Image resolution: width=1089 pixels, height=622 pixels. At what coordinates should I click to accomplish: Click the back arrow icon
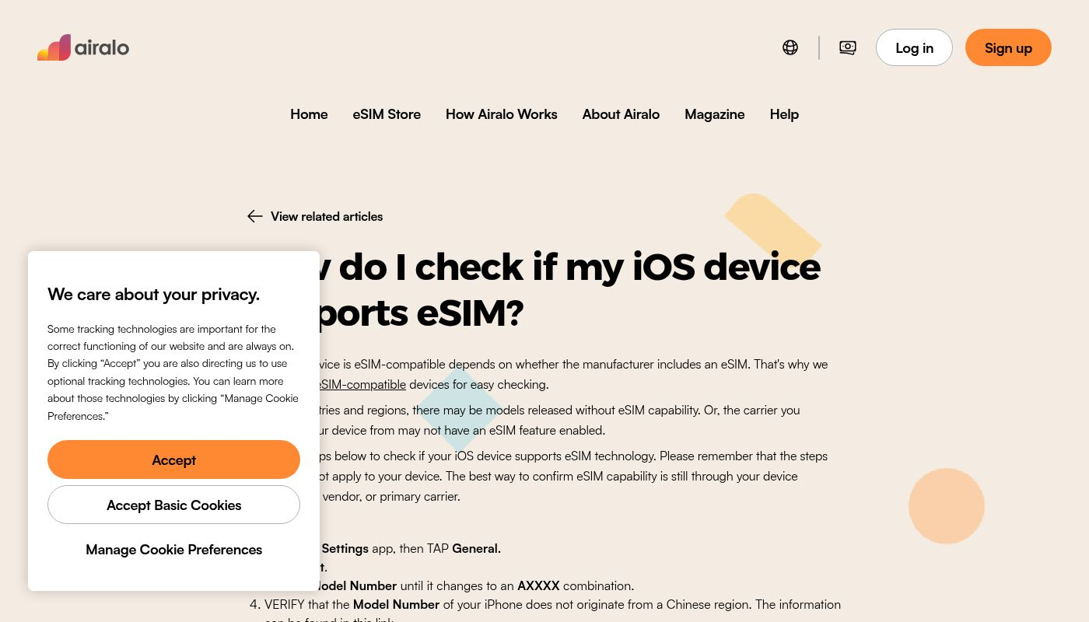click(x=254, y=216)
